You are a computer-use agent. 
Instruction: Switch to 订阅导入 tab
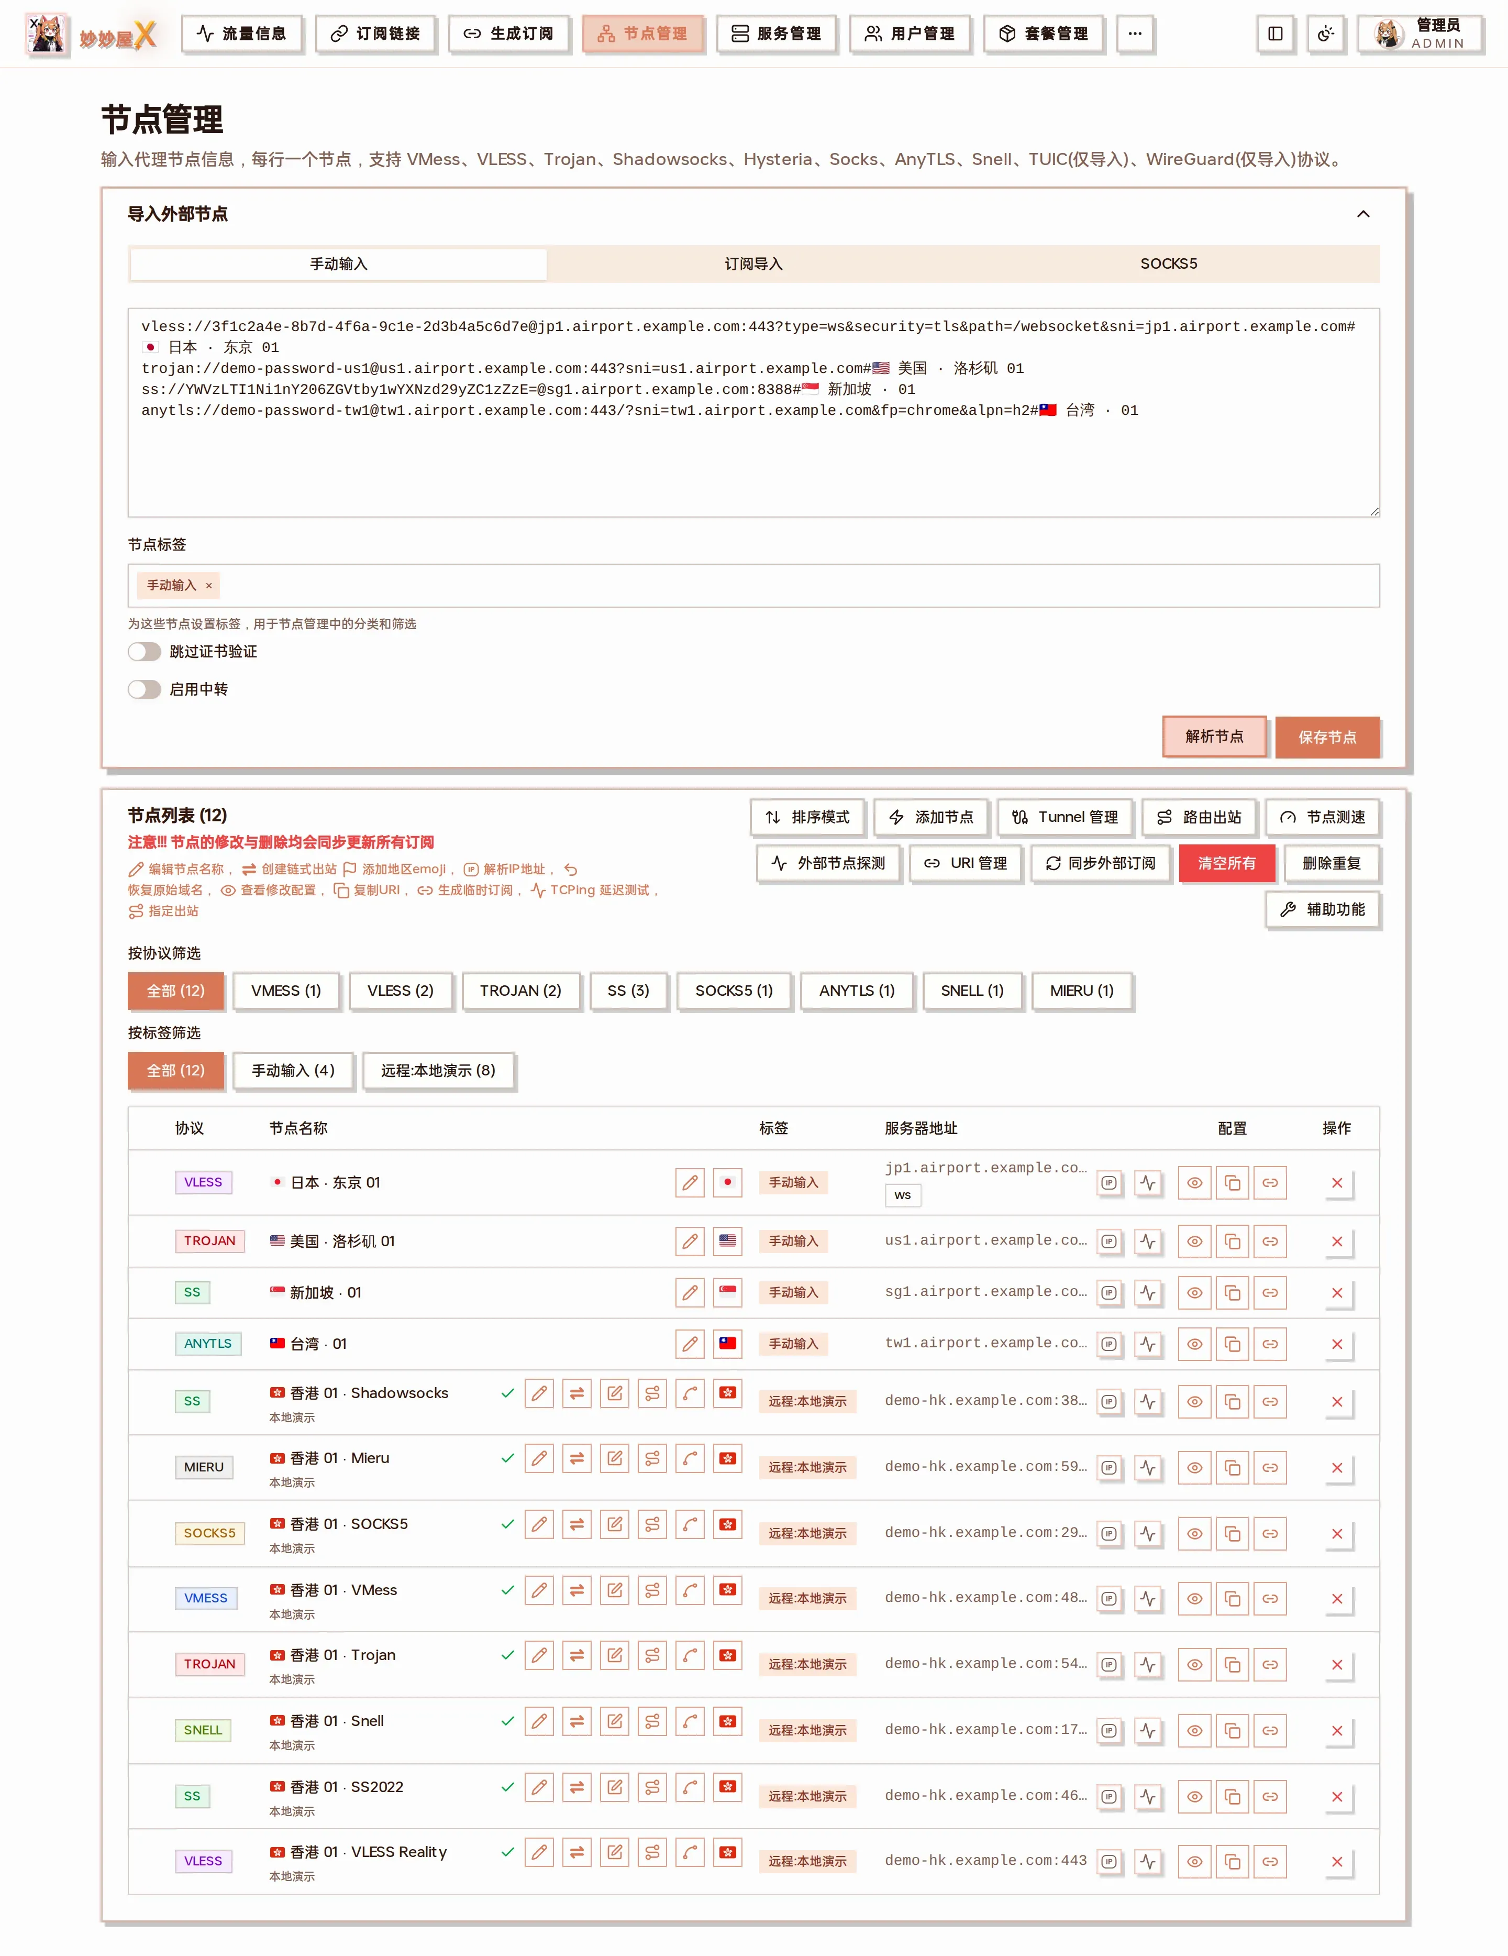[753, 264]
